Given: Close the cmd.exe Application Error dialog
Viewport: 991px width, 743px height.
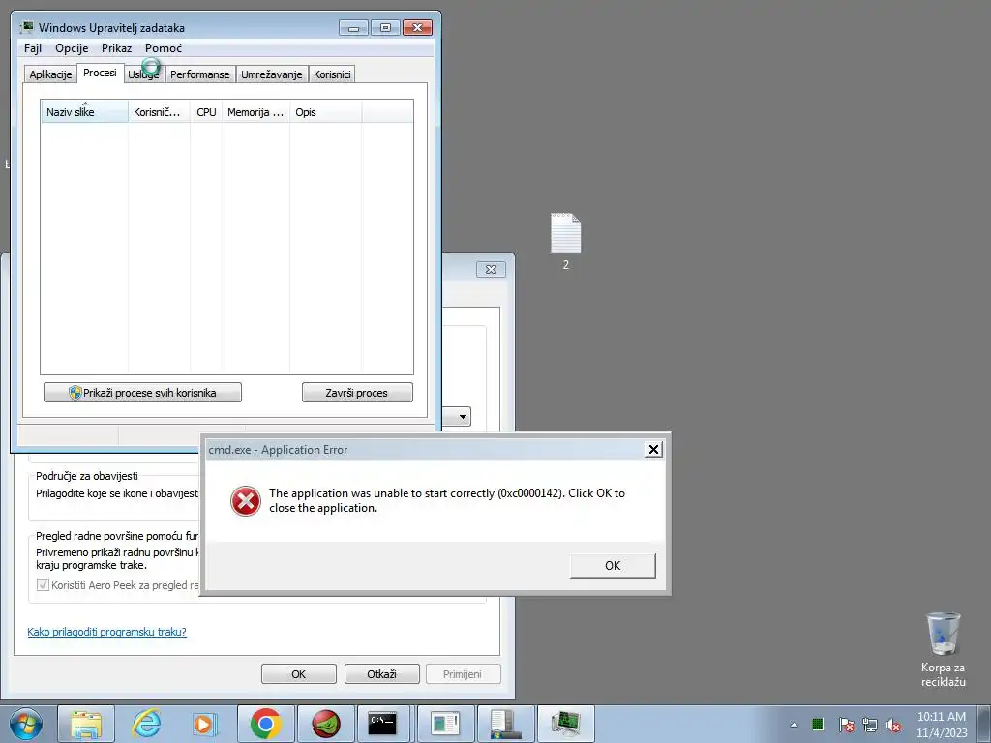Looking at the screenshot, I should click(x=653, y=449).
